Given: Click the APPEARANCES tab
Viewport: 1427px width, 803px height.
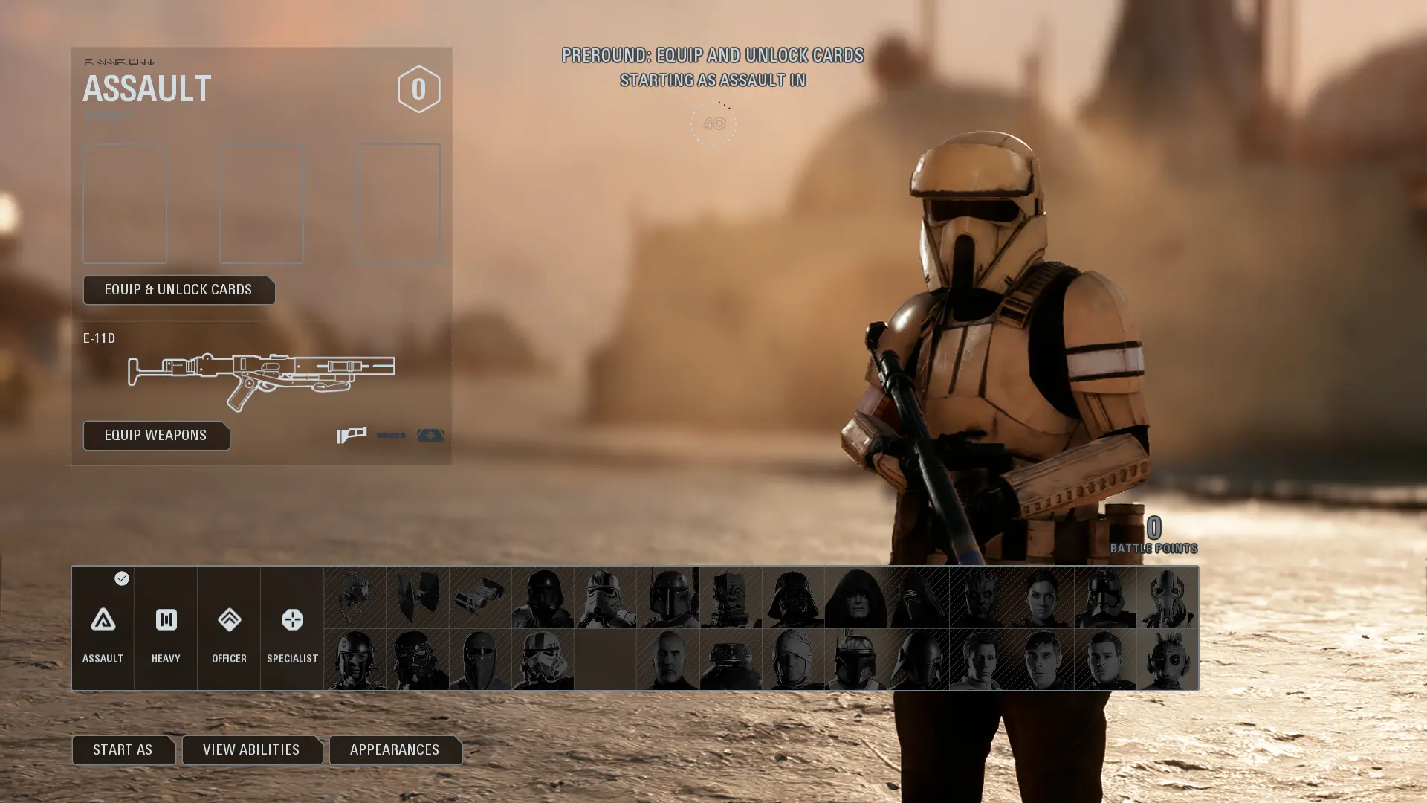Looking at the screenshot, I should point(395,749).
